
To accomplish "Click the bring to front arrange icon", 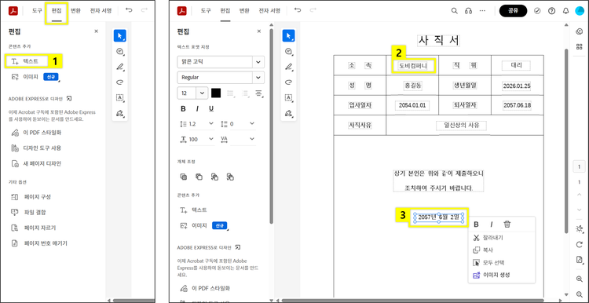I will click(x=183, y=177).
